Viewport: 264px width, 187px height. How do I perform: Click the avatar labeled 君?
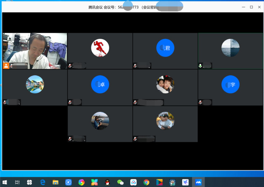click(165, 48)
